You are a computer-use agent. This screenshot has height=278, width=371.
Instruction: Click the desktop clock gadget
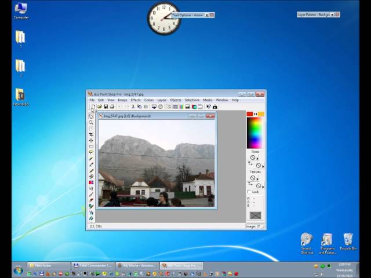click(163, 19)
